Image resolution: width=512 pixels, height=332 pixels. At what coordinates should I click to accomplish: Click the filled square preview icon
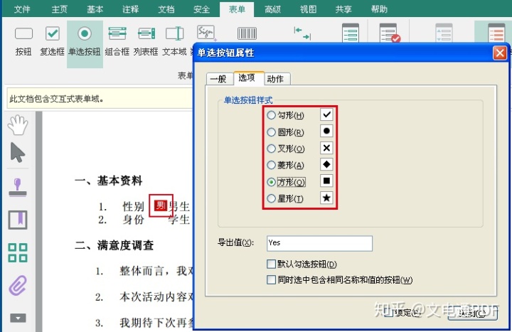pos(326,181)
